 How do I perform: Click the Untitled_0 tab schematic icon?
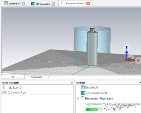(x=6, y=3)
